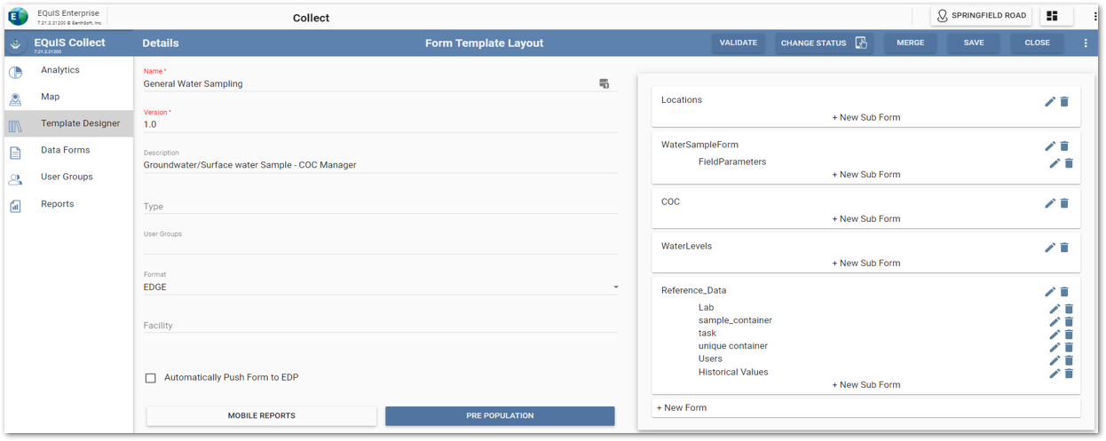
Task: Open the Type field selector
Action: [x=381, y=206]
